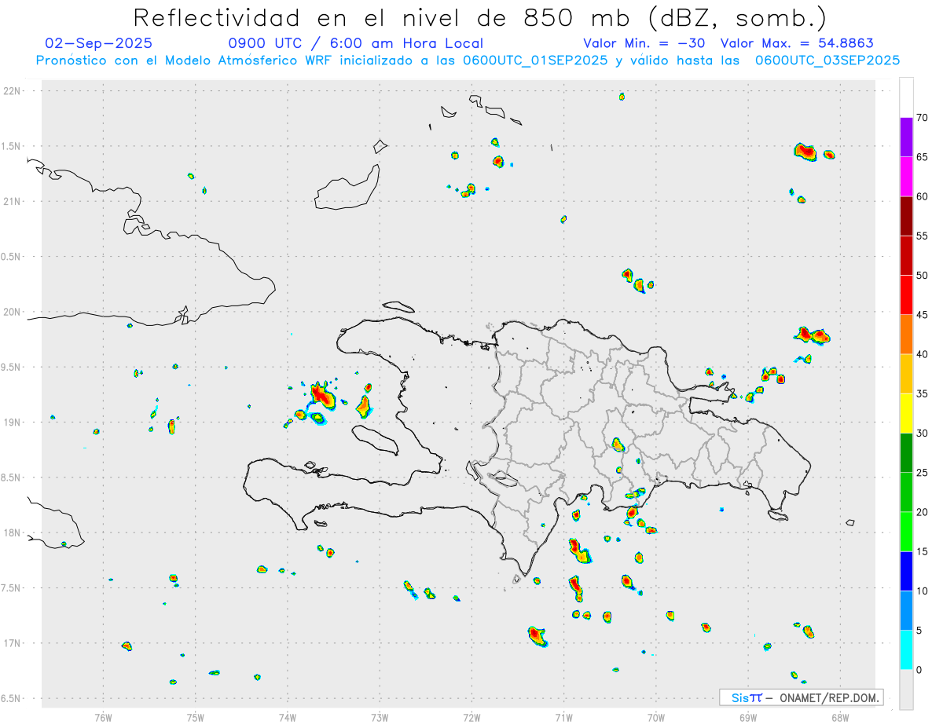Click the longitude axis label "72W"
The image size is (943, 728).
point(472,718)
